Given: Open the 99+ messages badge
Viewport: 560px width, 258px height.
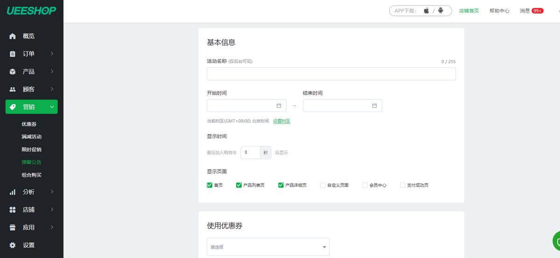Looking at the screenshot, I should click(x=538, y=11).
